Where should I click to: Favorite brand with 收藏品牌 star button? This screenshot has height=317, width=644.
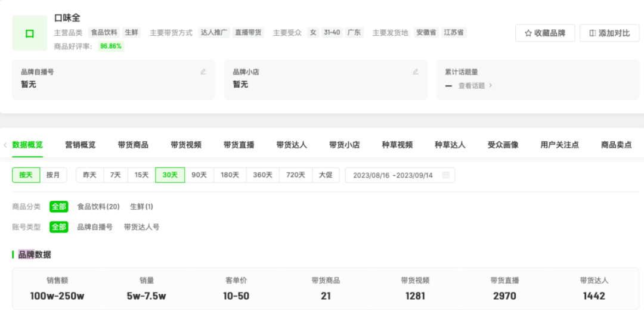point(544,33)
